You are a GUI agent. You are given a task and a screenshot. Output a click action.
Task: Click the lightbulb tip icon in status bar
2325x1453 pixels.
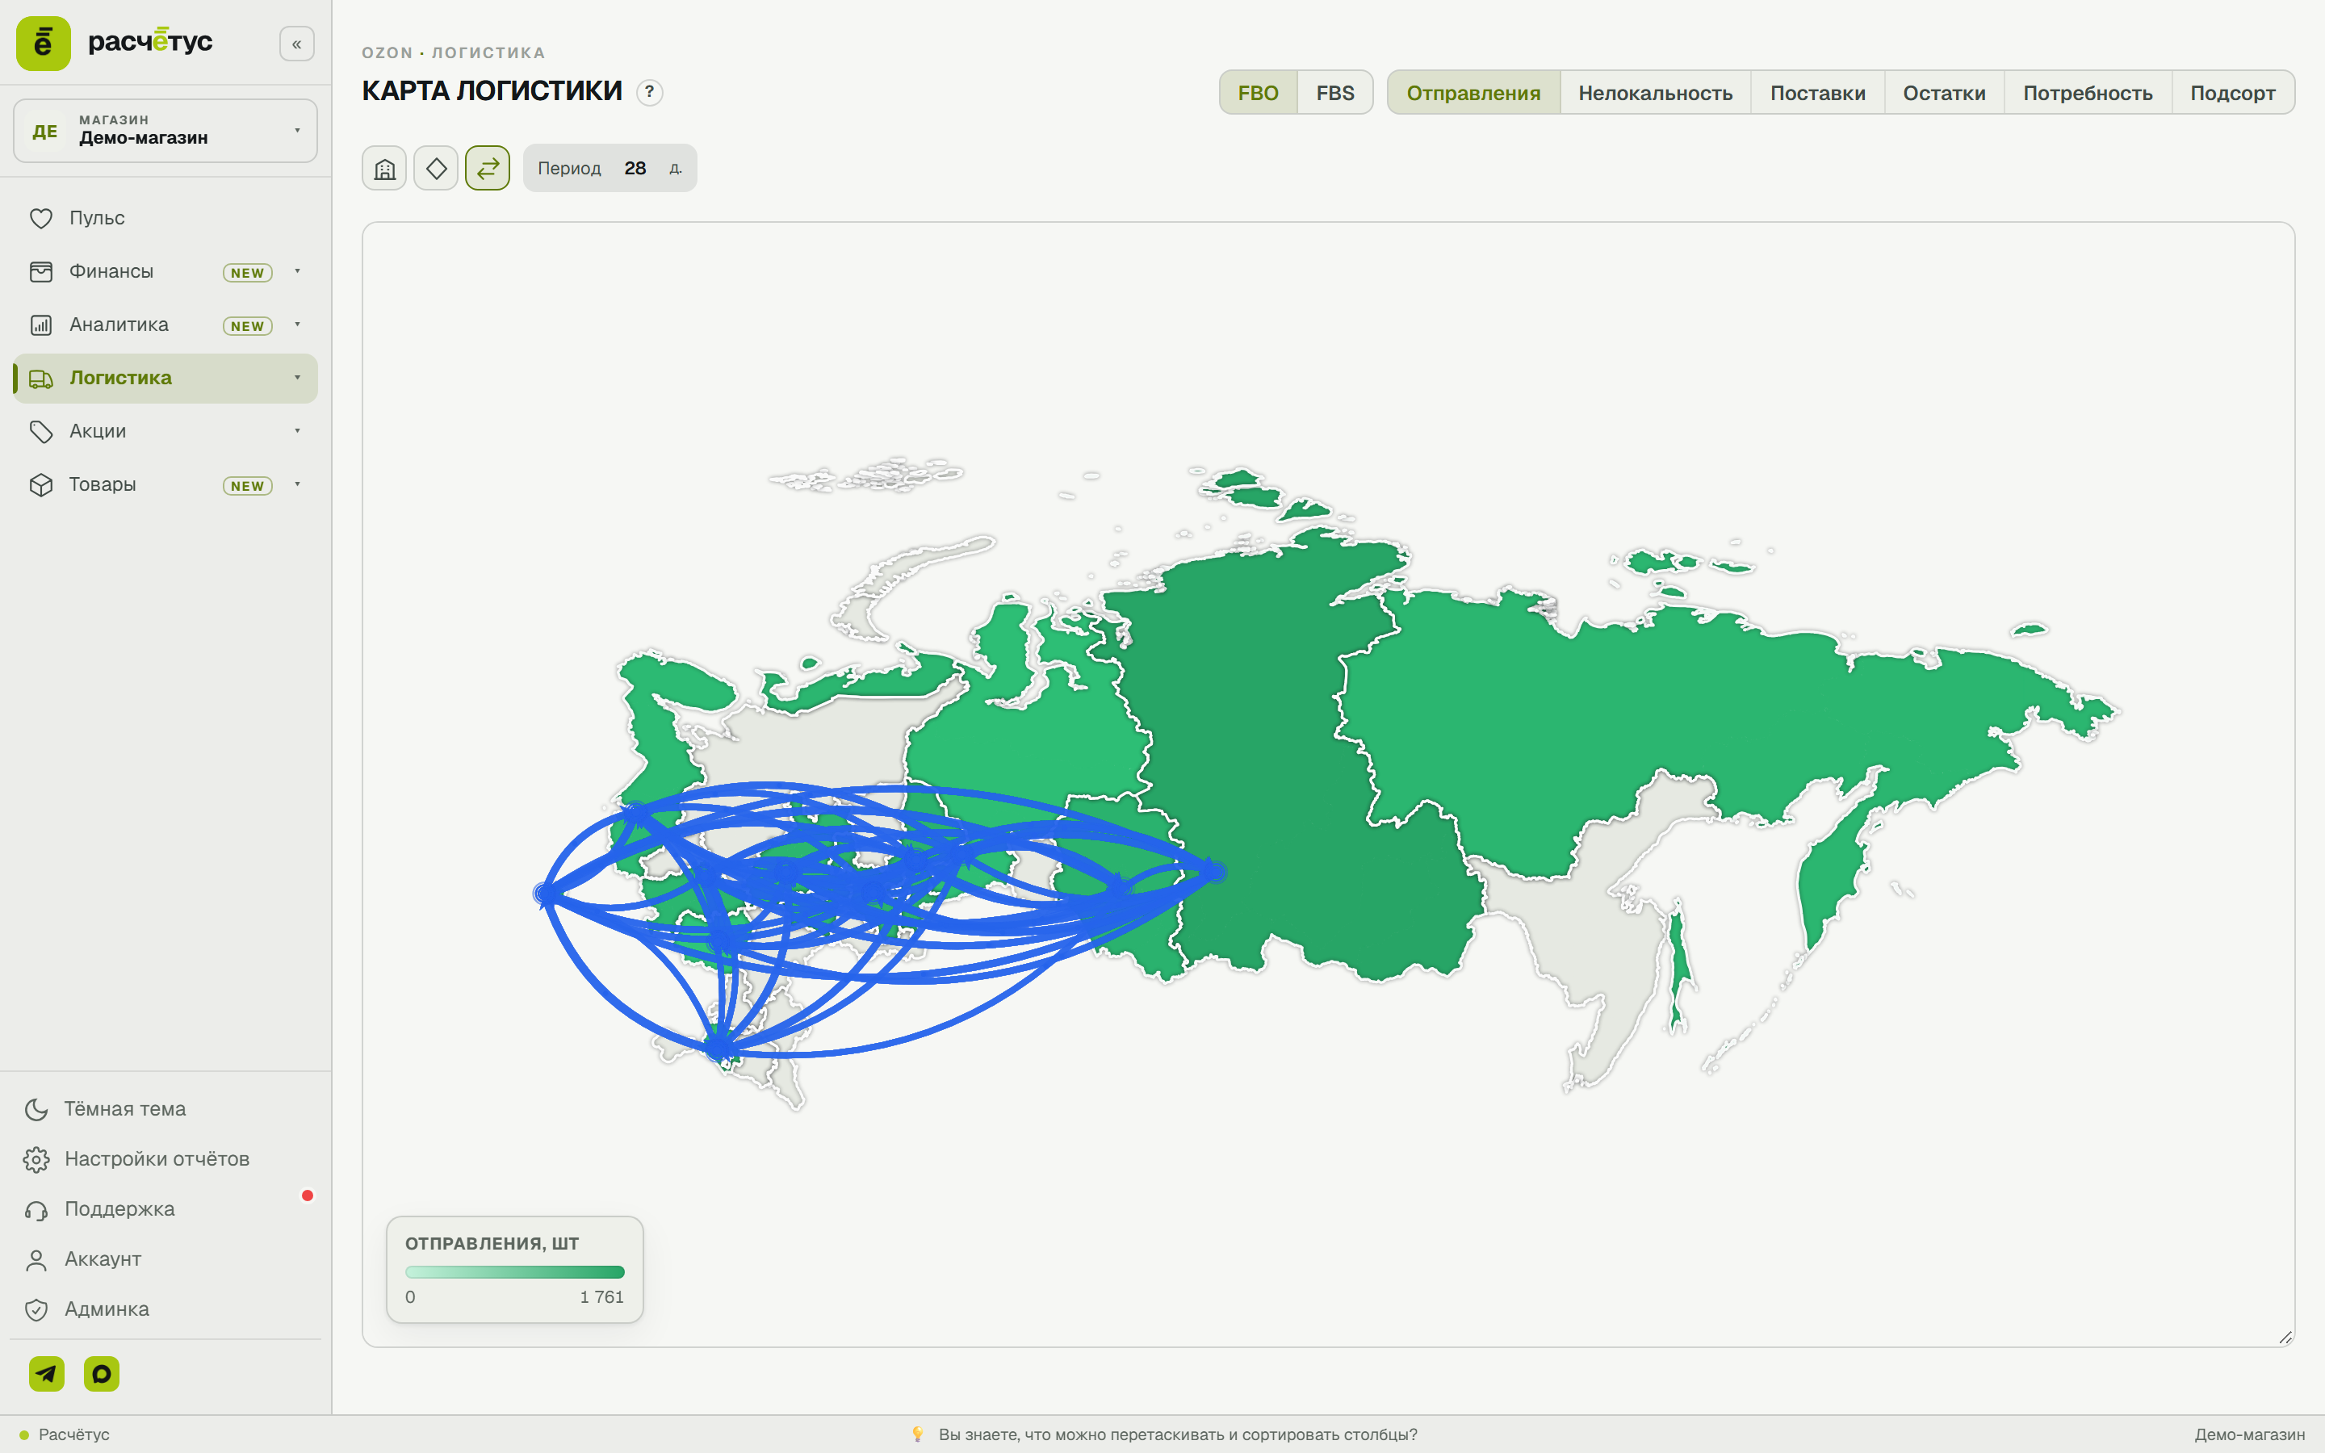click(x=918, y=1434)
